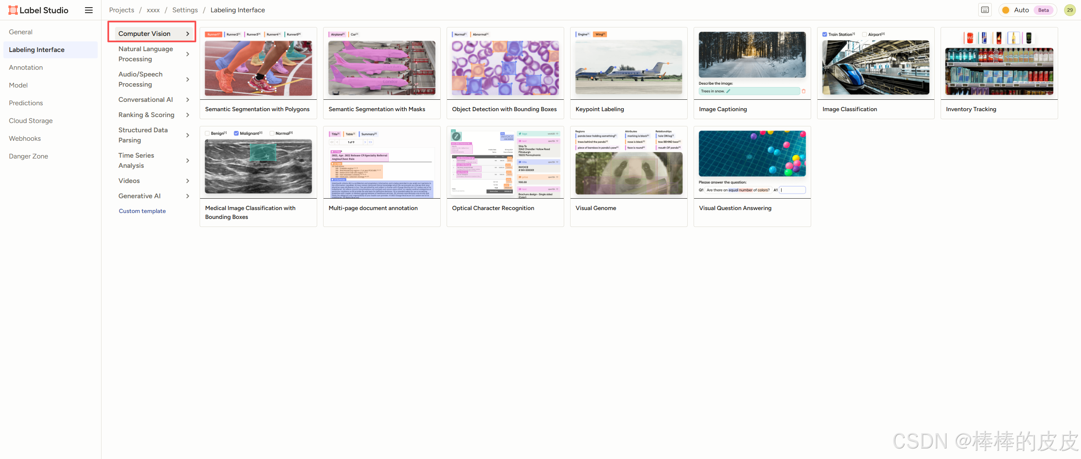Go to Cloud Storage settings
This screenshot has width=1081, height=459.
tap(31, 121)
